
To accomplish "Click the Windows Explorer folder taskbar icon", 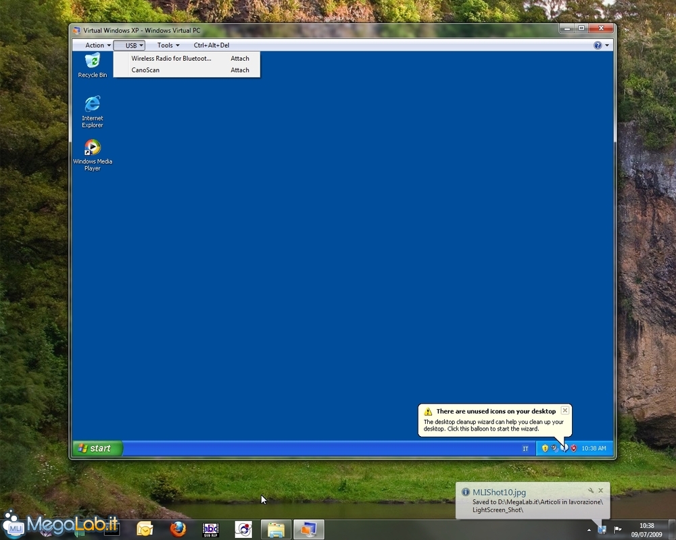I will tap(276, 529).
